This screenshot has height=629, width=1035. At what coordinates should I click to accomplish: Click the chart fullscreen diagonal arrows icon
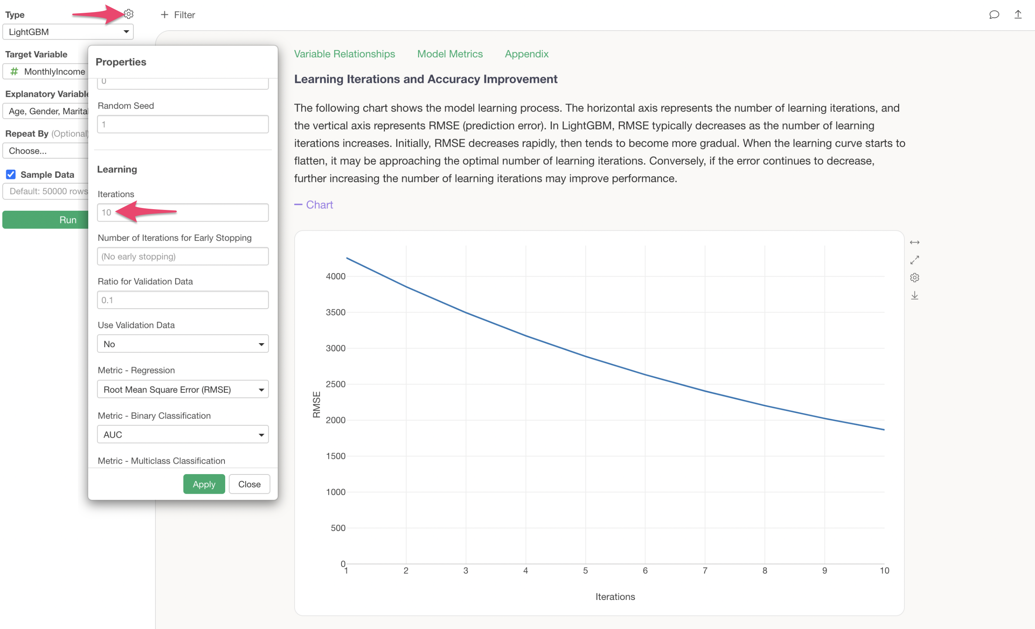(x=914, y=260)
